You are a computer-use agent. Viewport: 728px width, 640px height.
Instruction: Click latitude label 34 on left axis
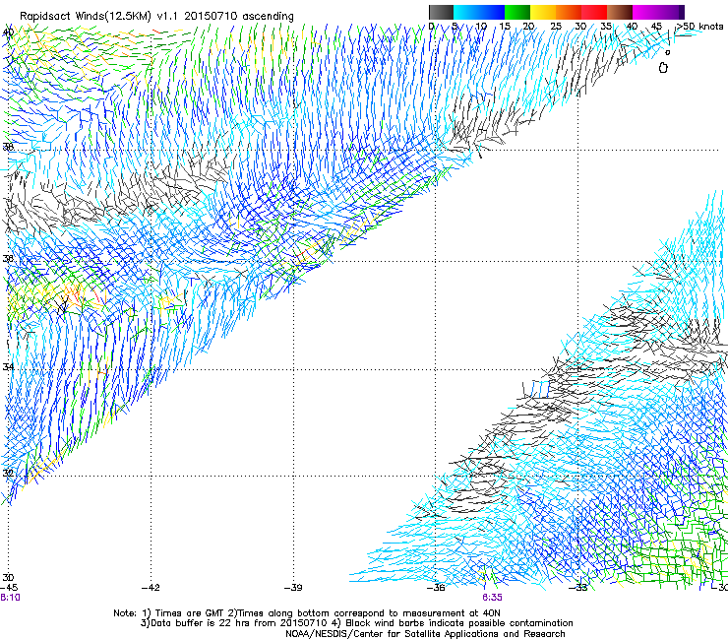8,366
